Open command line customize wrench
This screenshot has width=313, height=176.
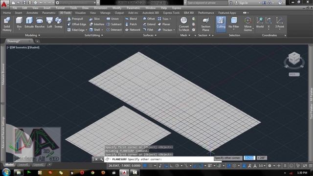(x=101, y=159)
